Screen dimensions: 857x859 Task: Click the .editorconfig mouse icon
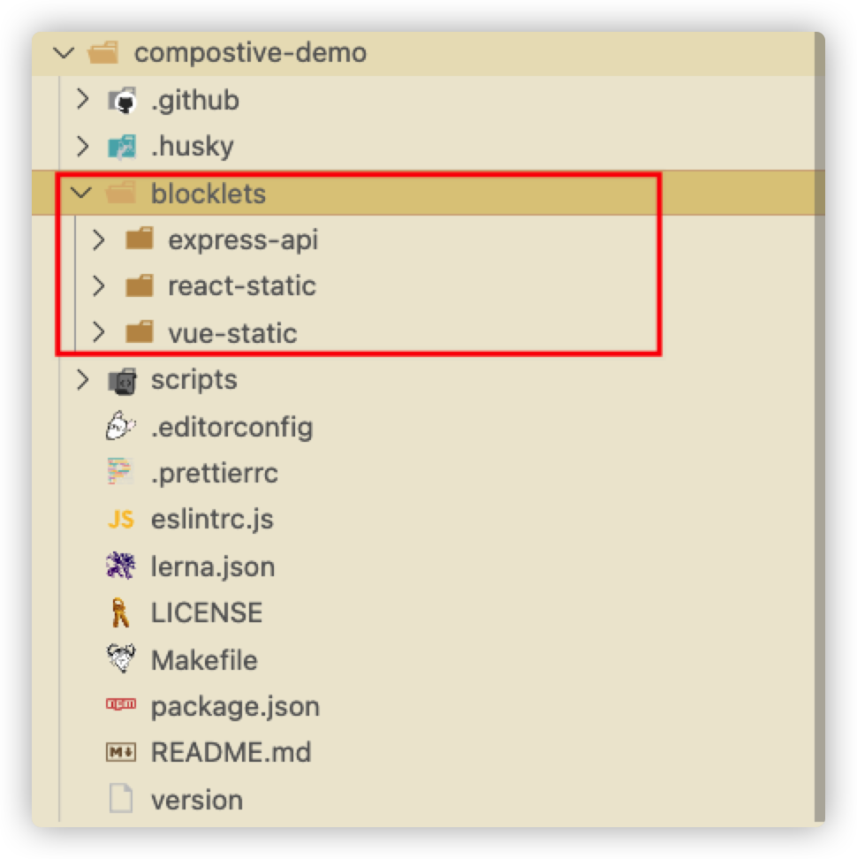click(120, 428)
